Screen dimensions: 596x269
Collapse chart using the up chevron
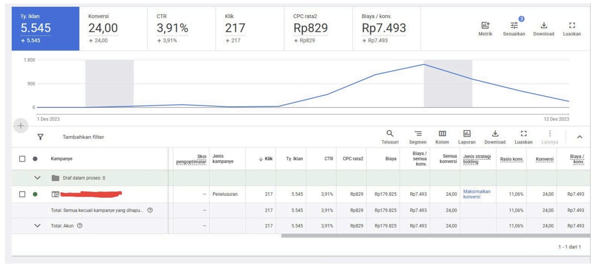(x=580, y=137)
